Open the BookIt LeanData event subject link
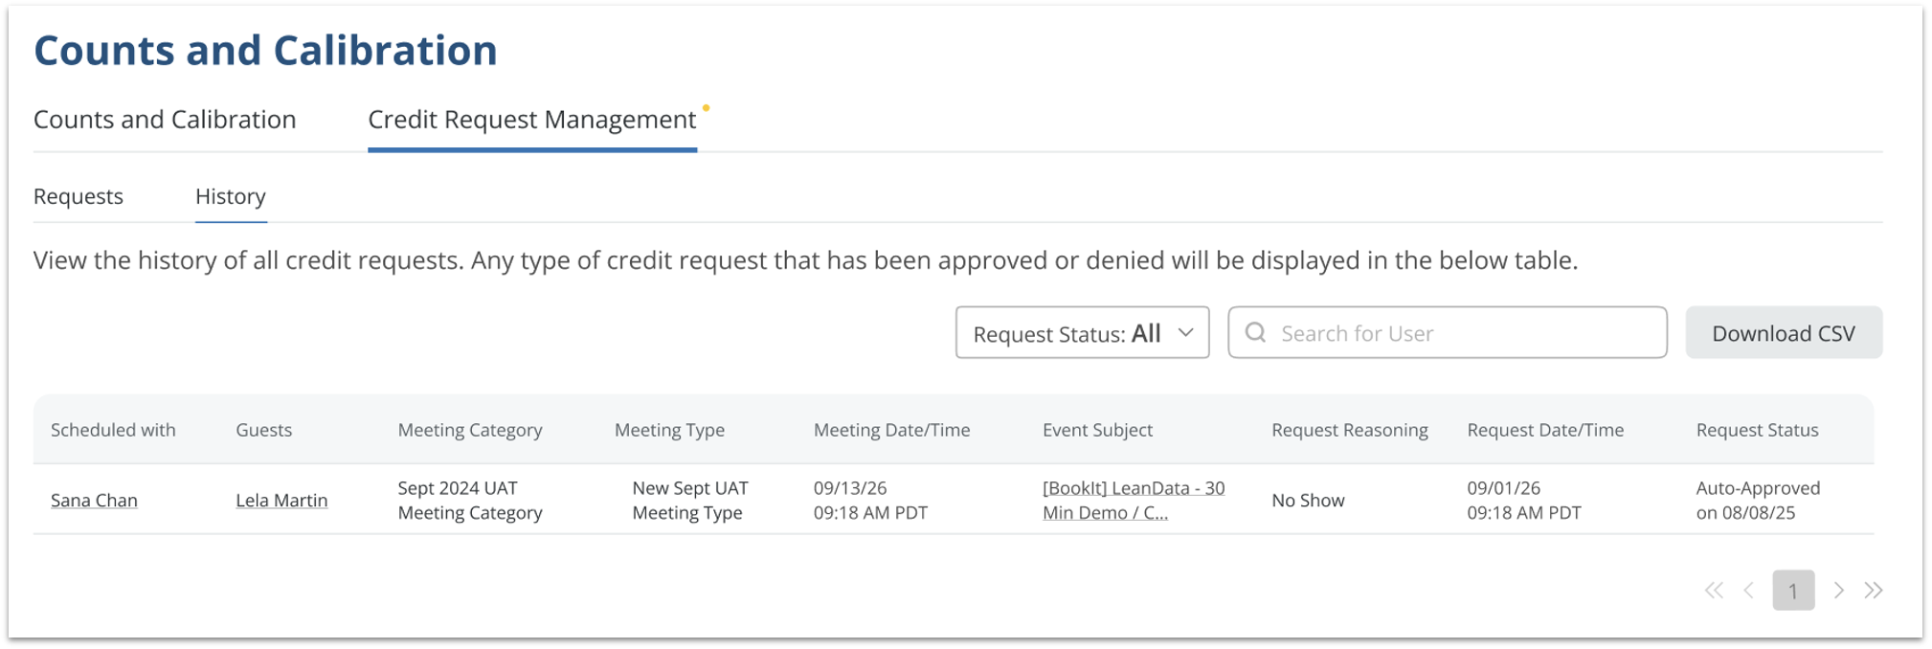This screenshot has height=649, width=1932. coord(1133,501)
